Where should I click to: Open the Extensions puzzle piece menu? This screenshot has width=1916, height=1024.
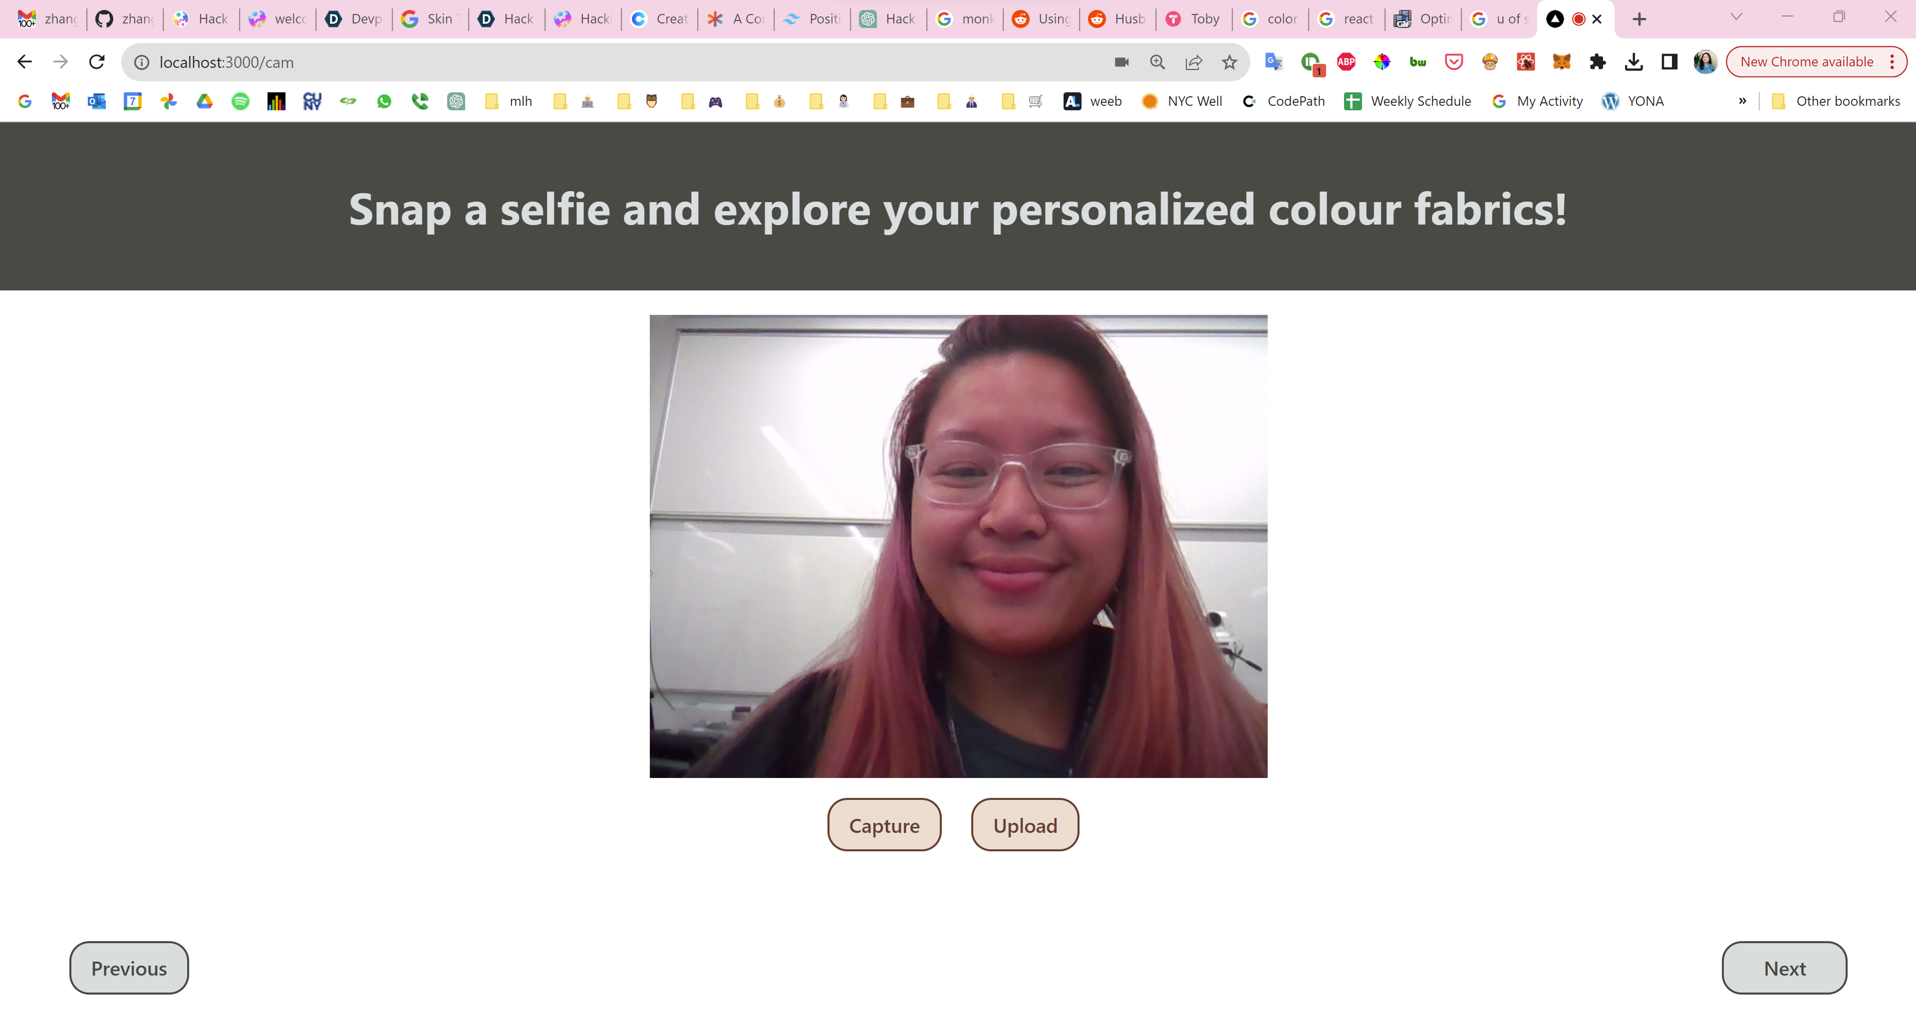pos(1597,62)
